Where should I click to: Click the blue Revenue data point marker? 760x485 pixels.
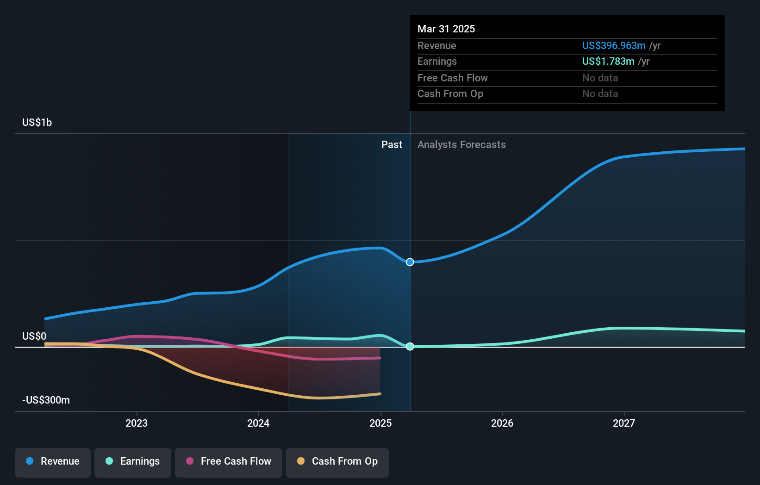410,262
